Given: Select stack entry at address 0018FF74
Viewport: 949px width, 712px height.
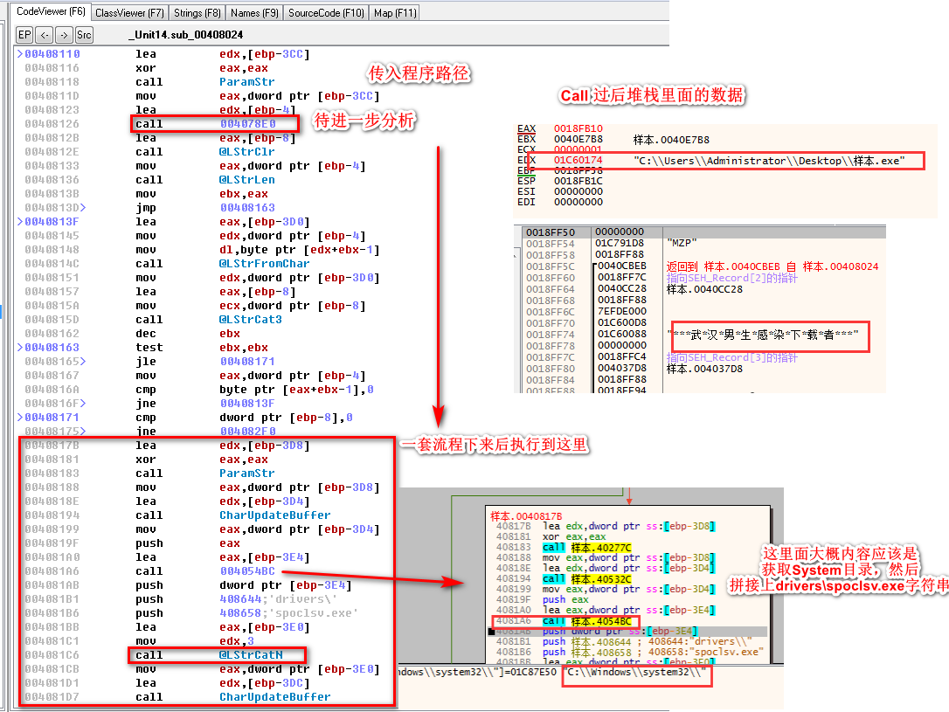Looking at the screenshot, I should (551, 335).
